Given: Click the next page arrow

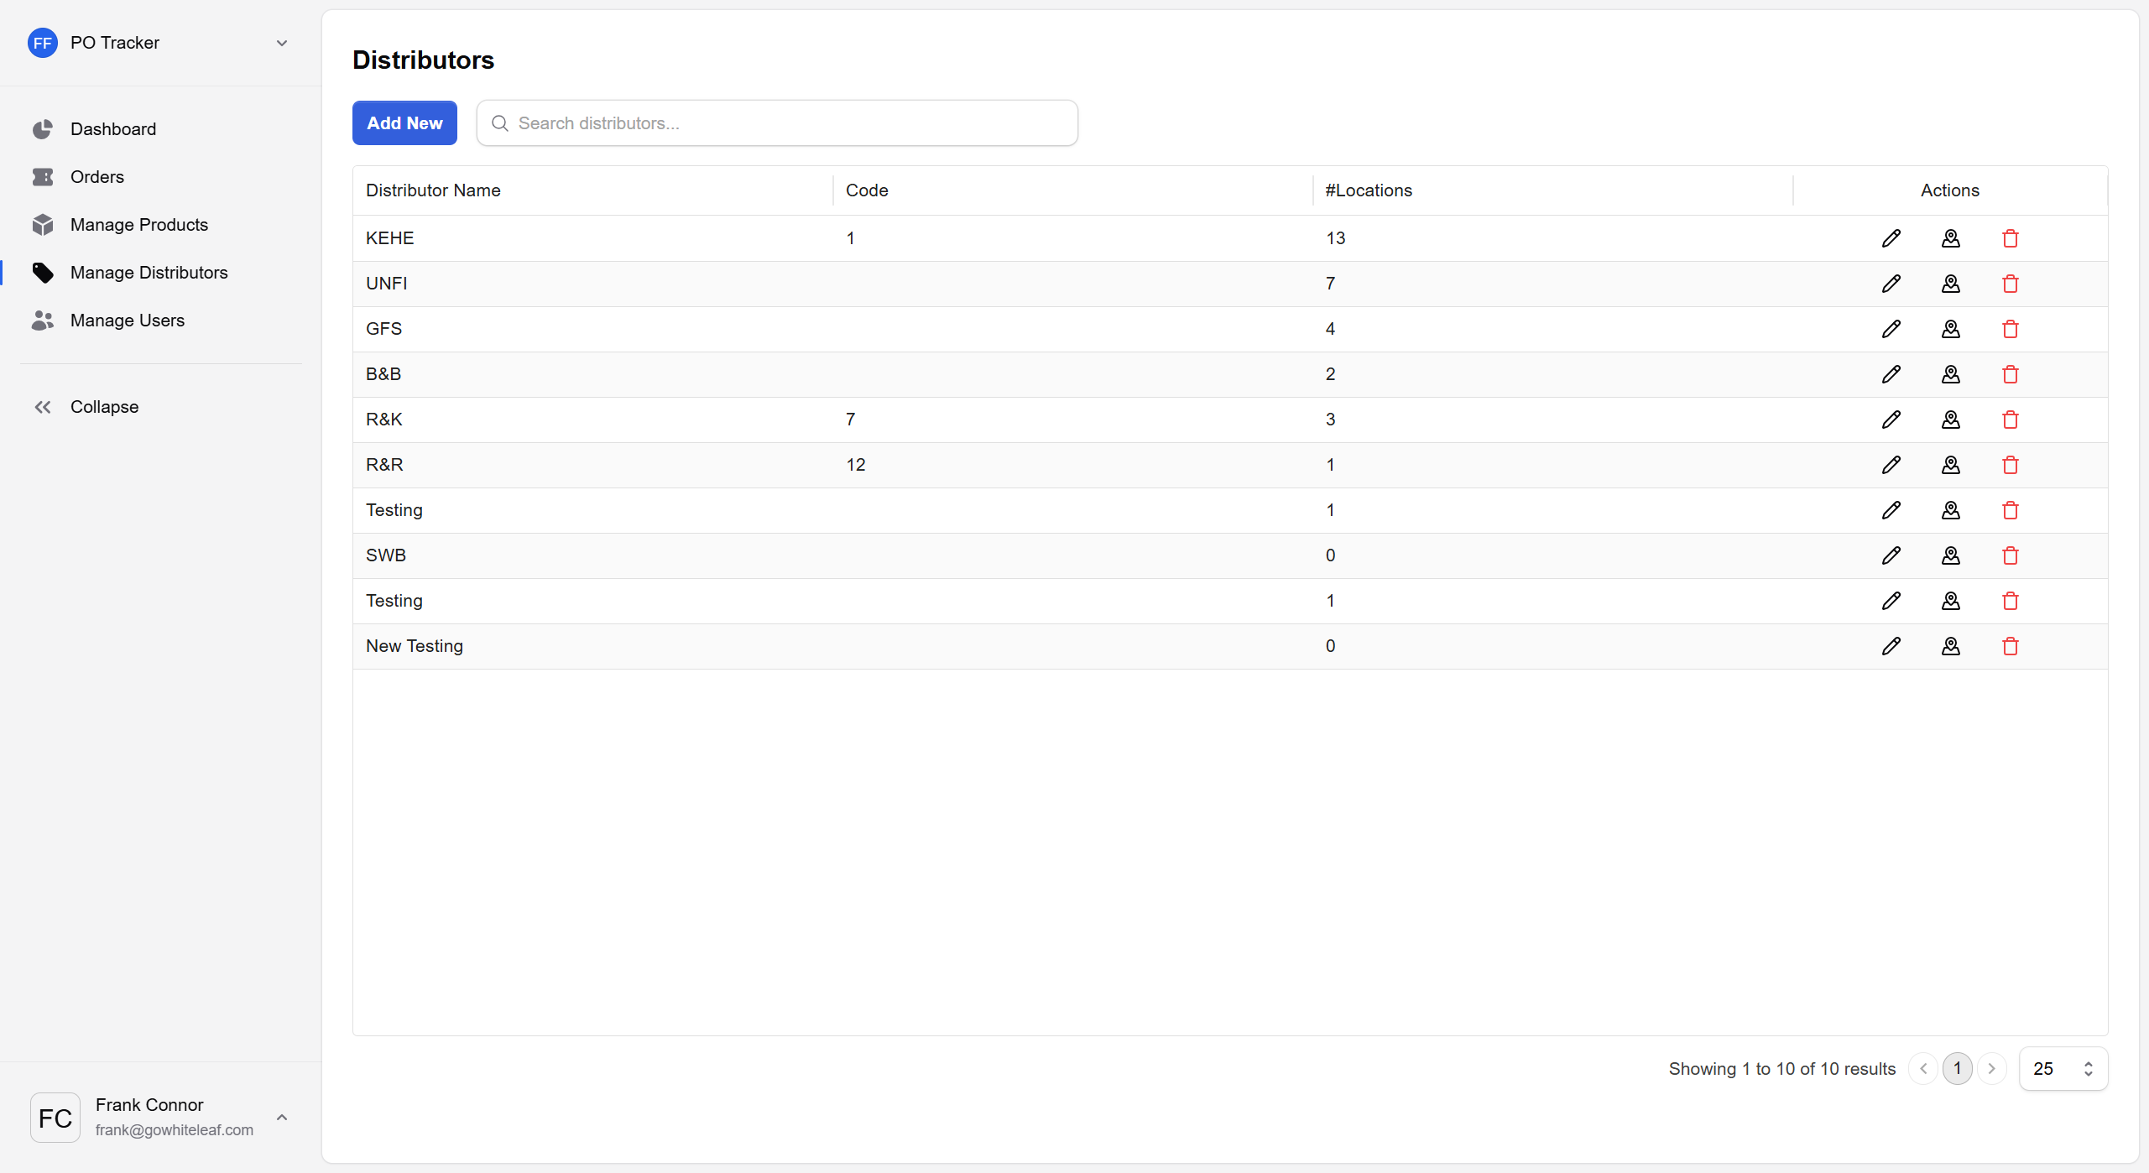Looking at the screenshot, I should [1991, 1068].
